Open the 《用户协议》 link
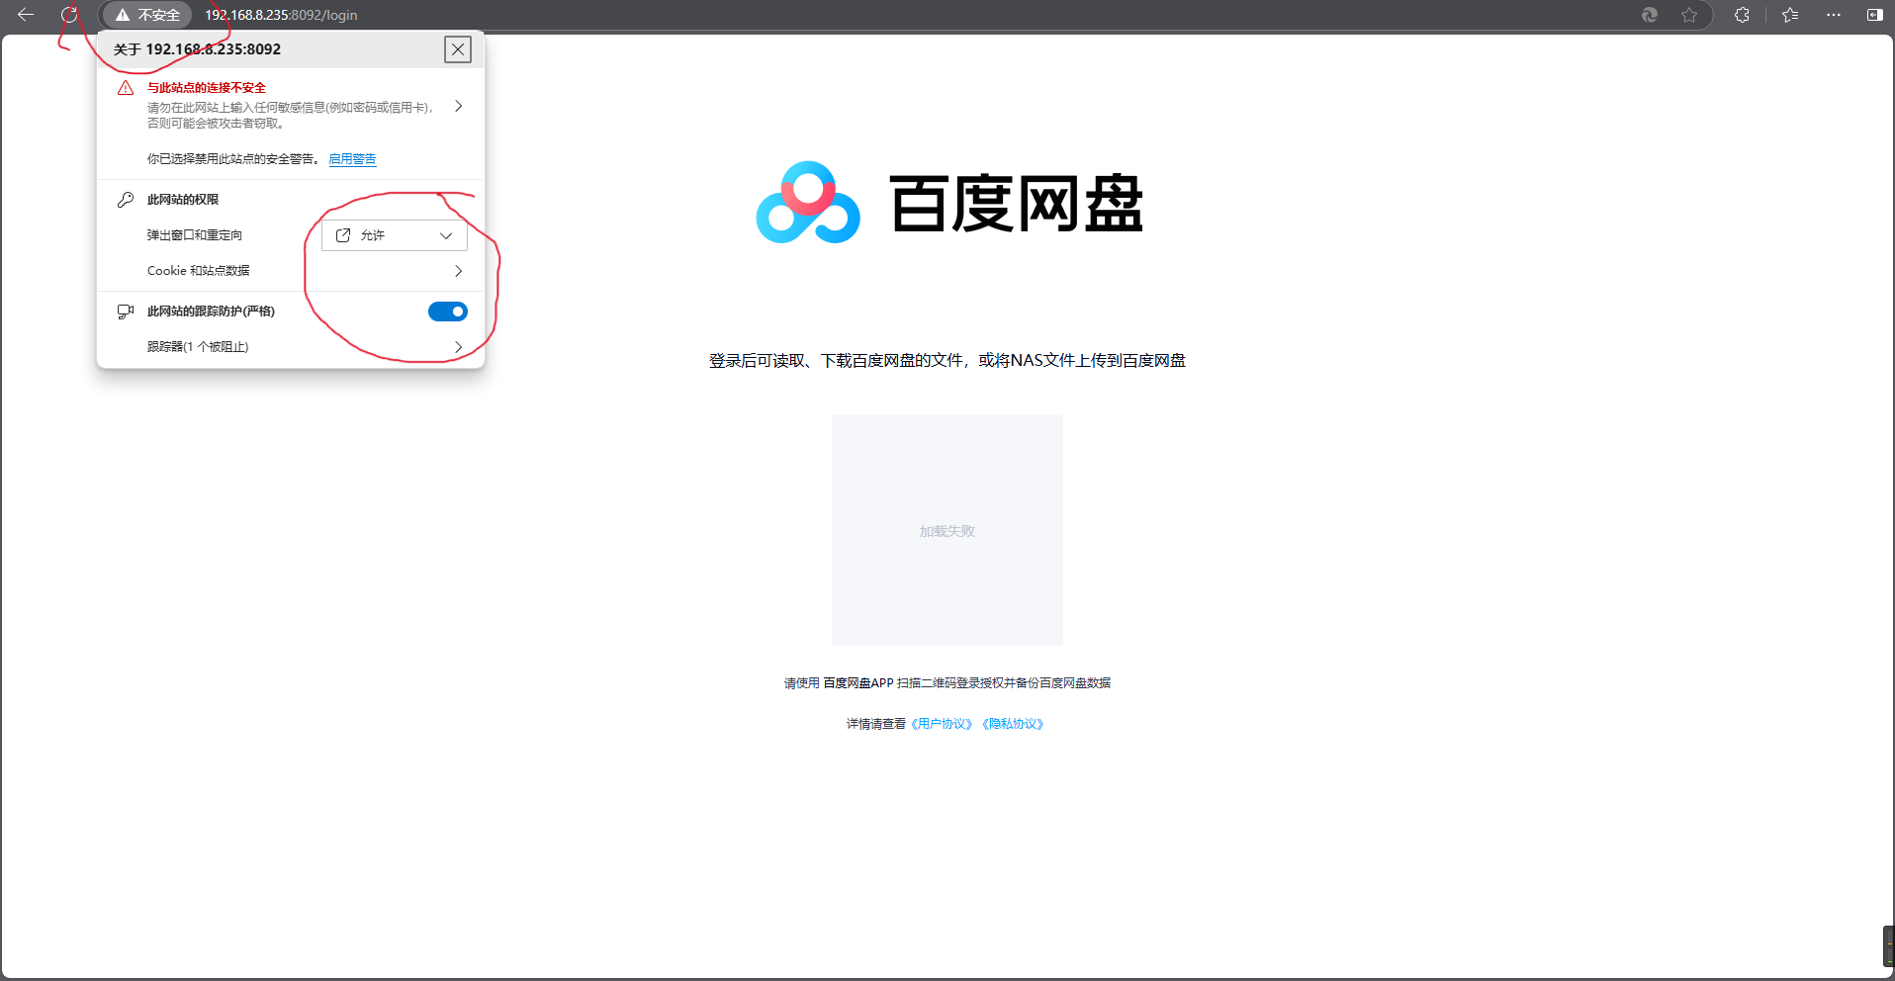This screenshot has height=981, width=1895. (942, 724)
